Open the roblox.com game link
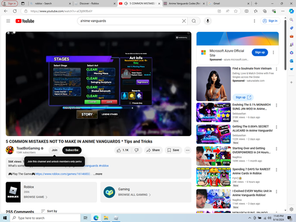The height and width of the screenshot is (222, 296). coord(63,174)
